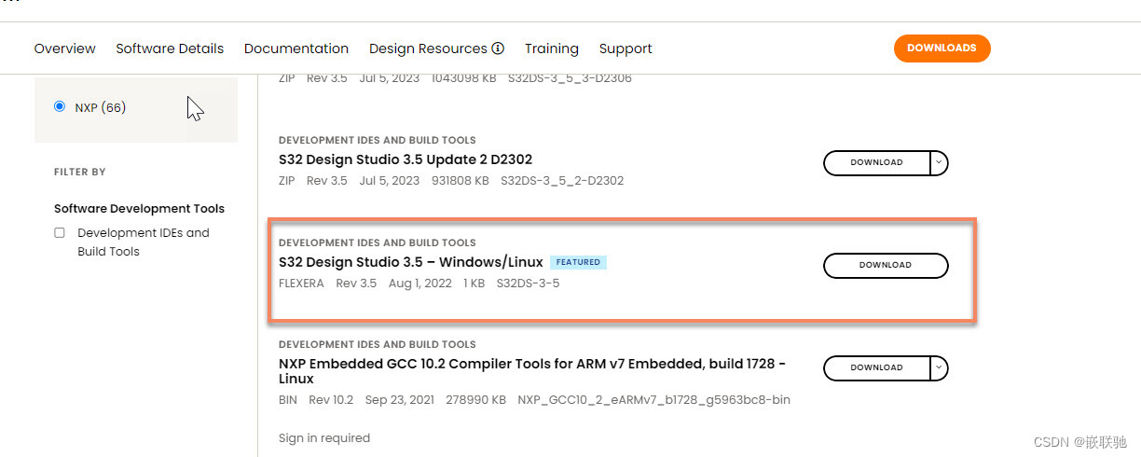This screenshot has height=457, width=1141.
Task: Download NXP Embedded GCC 10.2 Compiler Tools
Action: [876, 367]
